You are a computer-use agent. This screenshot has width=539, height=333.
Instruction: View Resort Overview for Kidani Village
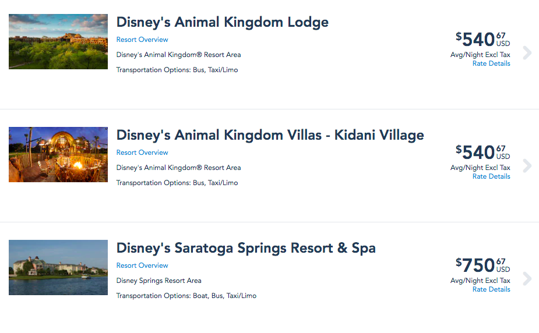pyautogui.click(x=142, y=153)
